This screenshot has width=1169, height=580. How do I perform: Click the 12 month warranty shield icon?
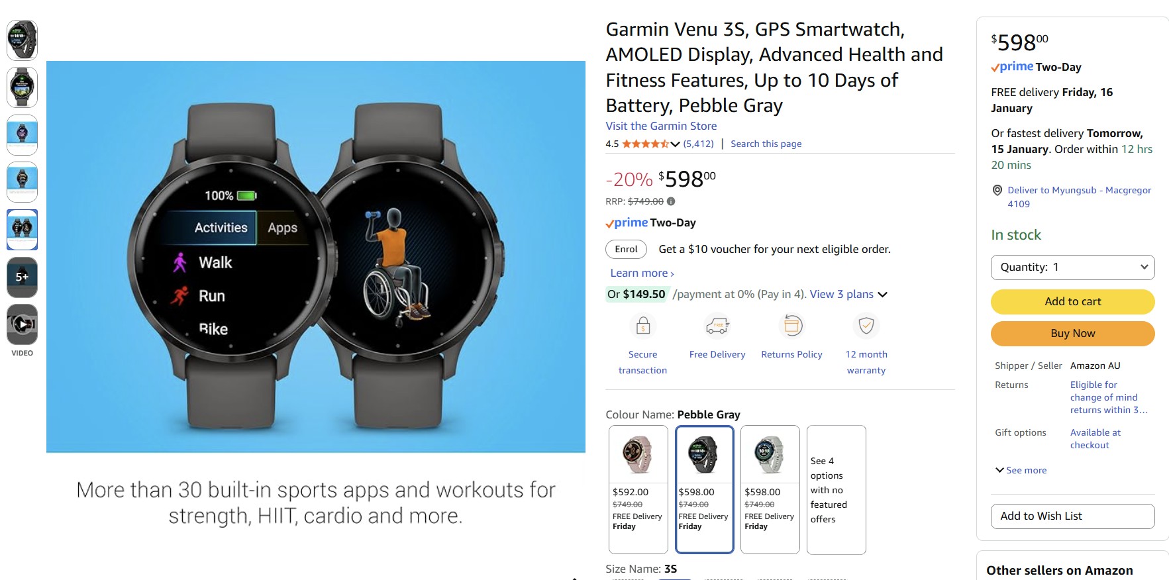pyautogui.click(x=866, y=326)
